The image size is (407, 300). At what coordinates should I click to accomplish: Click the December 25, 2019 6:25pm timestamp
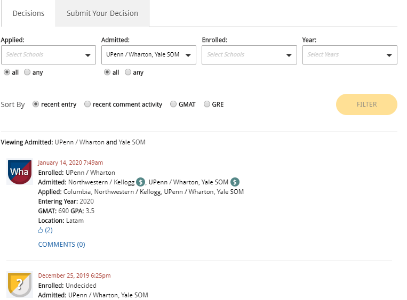pyautogui.click(x=75, y=275)
